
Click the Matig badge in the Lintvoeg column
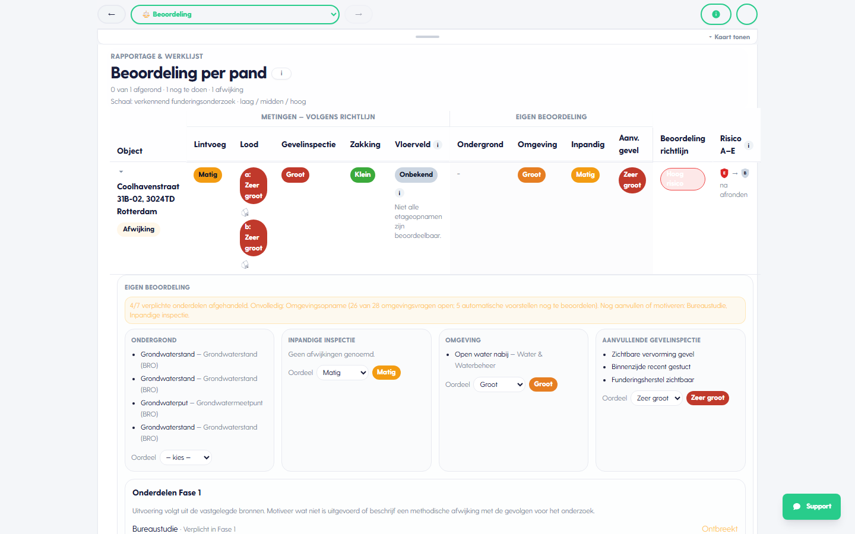coord(208,175)
